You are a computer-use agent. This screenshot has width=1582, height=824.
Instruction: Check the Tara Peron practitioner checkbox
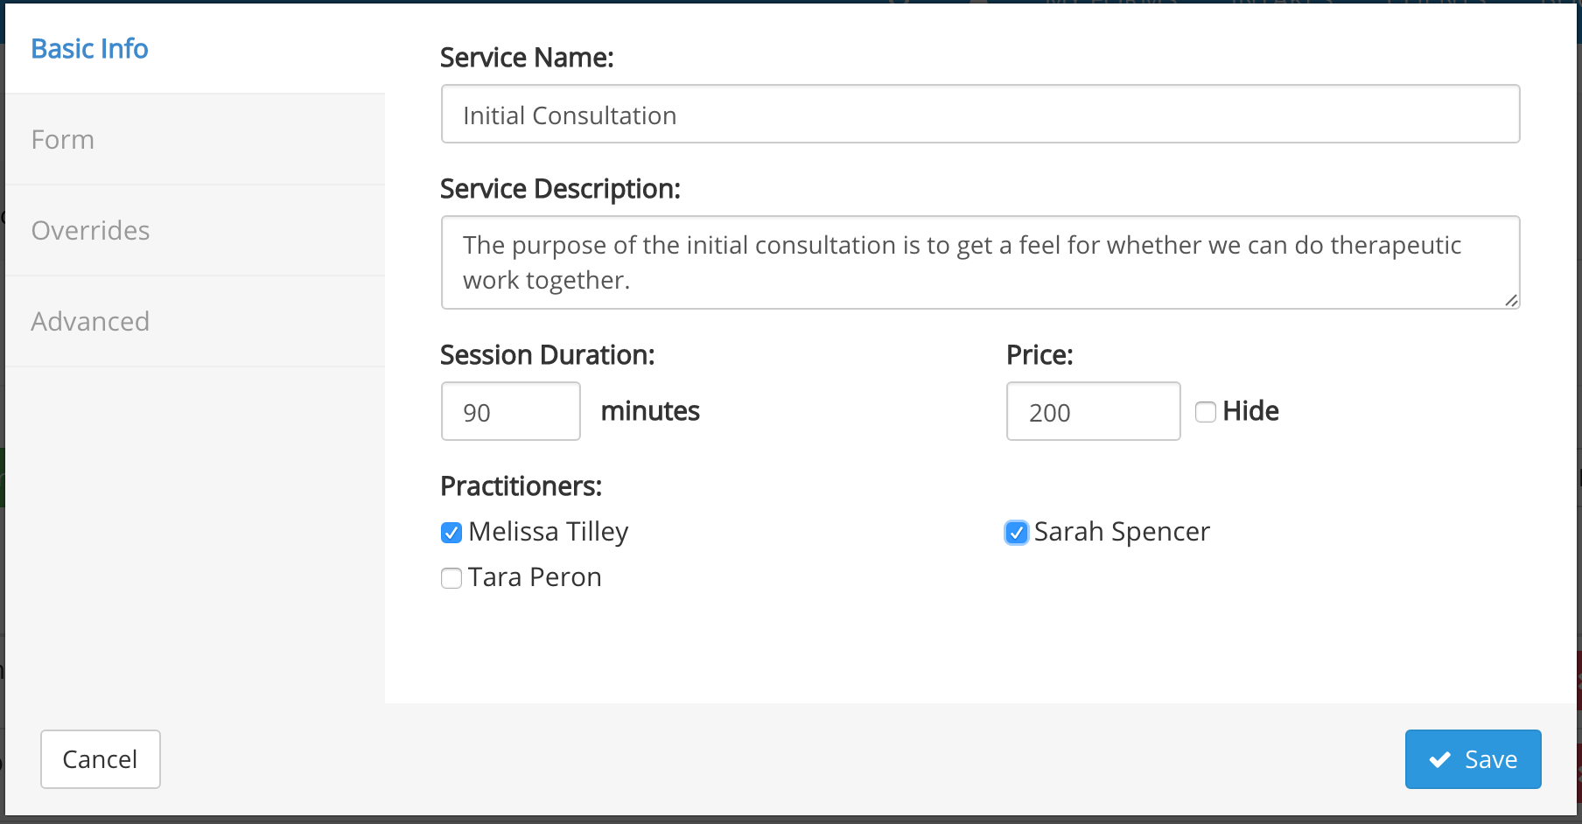(451, 578)
